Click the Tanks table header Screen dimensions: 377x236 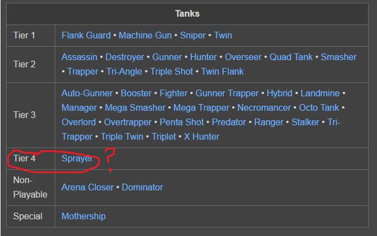point(187,14)
